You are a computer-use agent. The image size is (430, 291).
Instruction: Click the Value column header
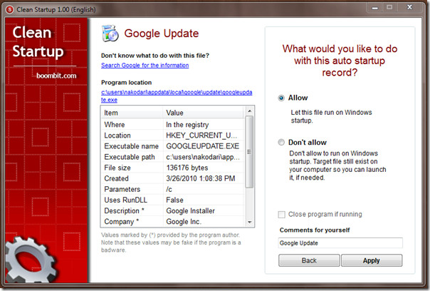point(203,113)
